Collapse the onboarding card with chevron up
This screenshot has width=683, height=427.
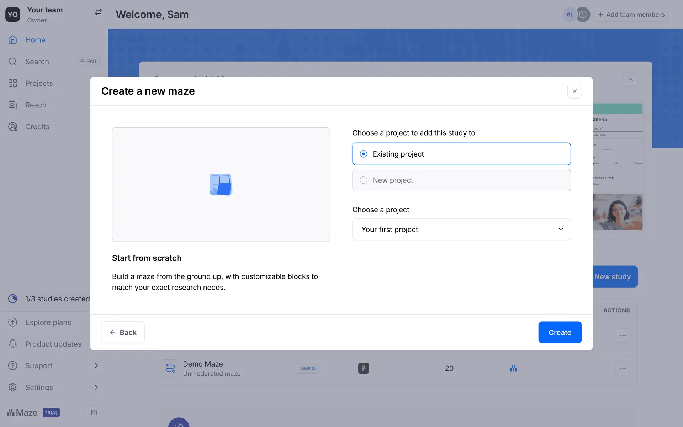click(x=630, y=80)
